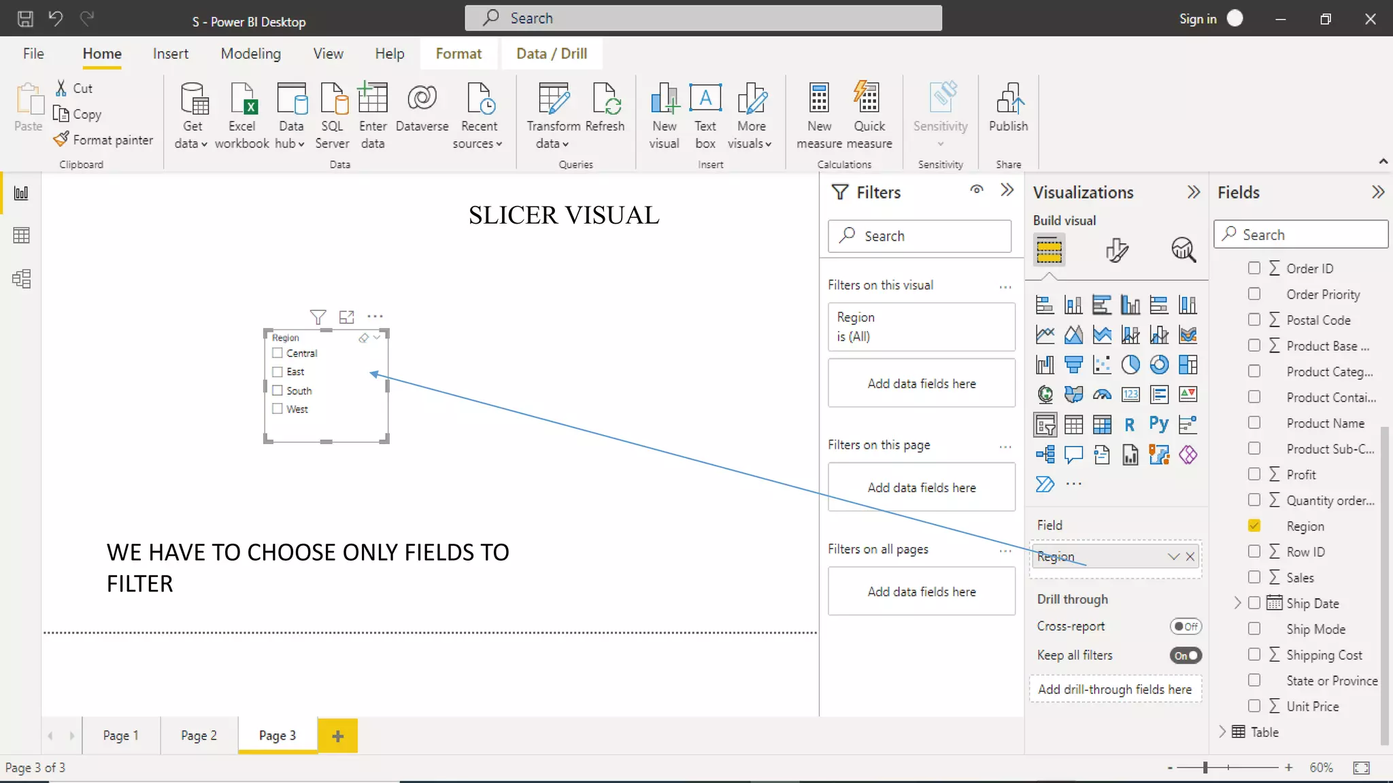Open Transform data editor
Image resolution: width=1393 pixels, height=783 pixels.
coord(553,115)
